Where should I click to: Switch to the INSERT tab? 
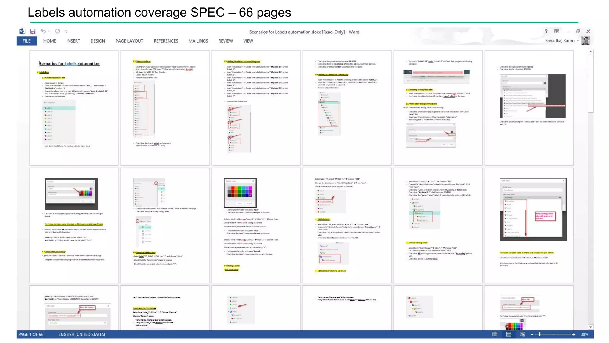(73, 41)
